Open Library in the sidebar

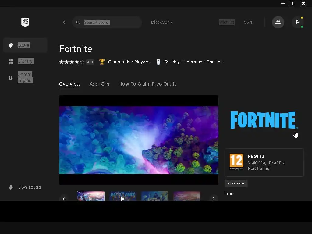25,61
